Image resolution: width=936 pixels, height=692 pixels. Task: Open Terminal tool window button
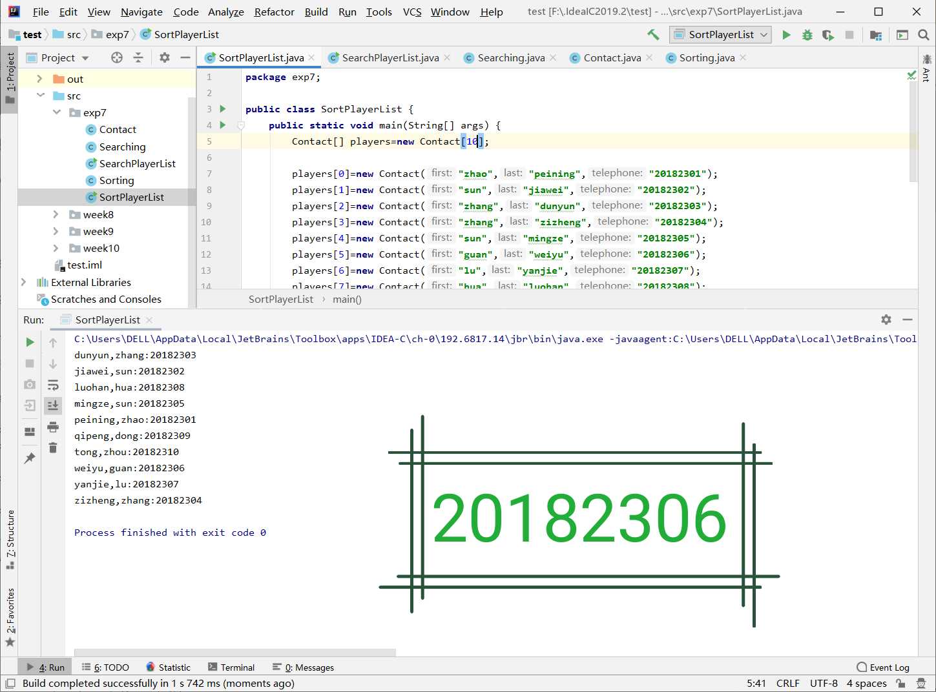(x=231, y=667)
